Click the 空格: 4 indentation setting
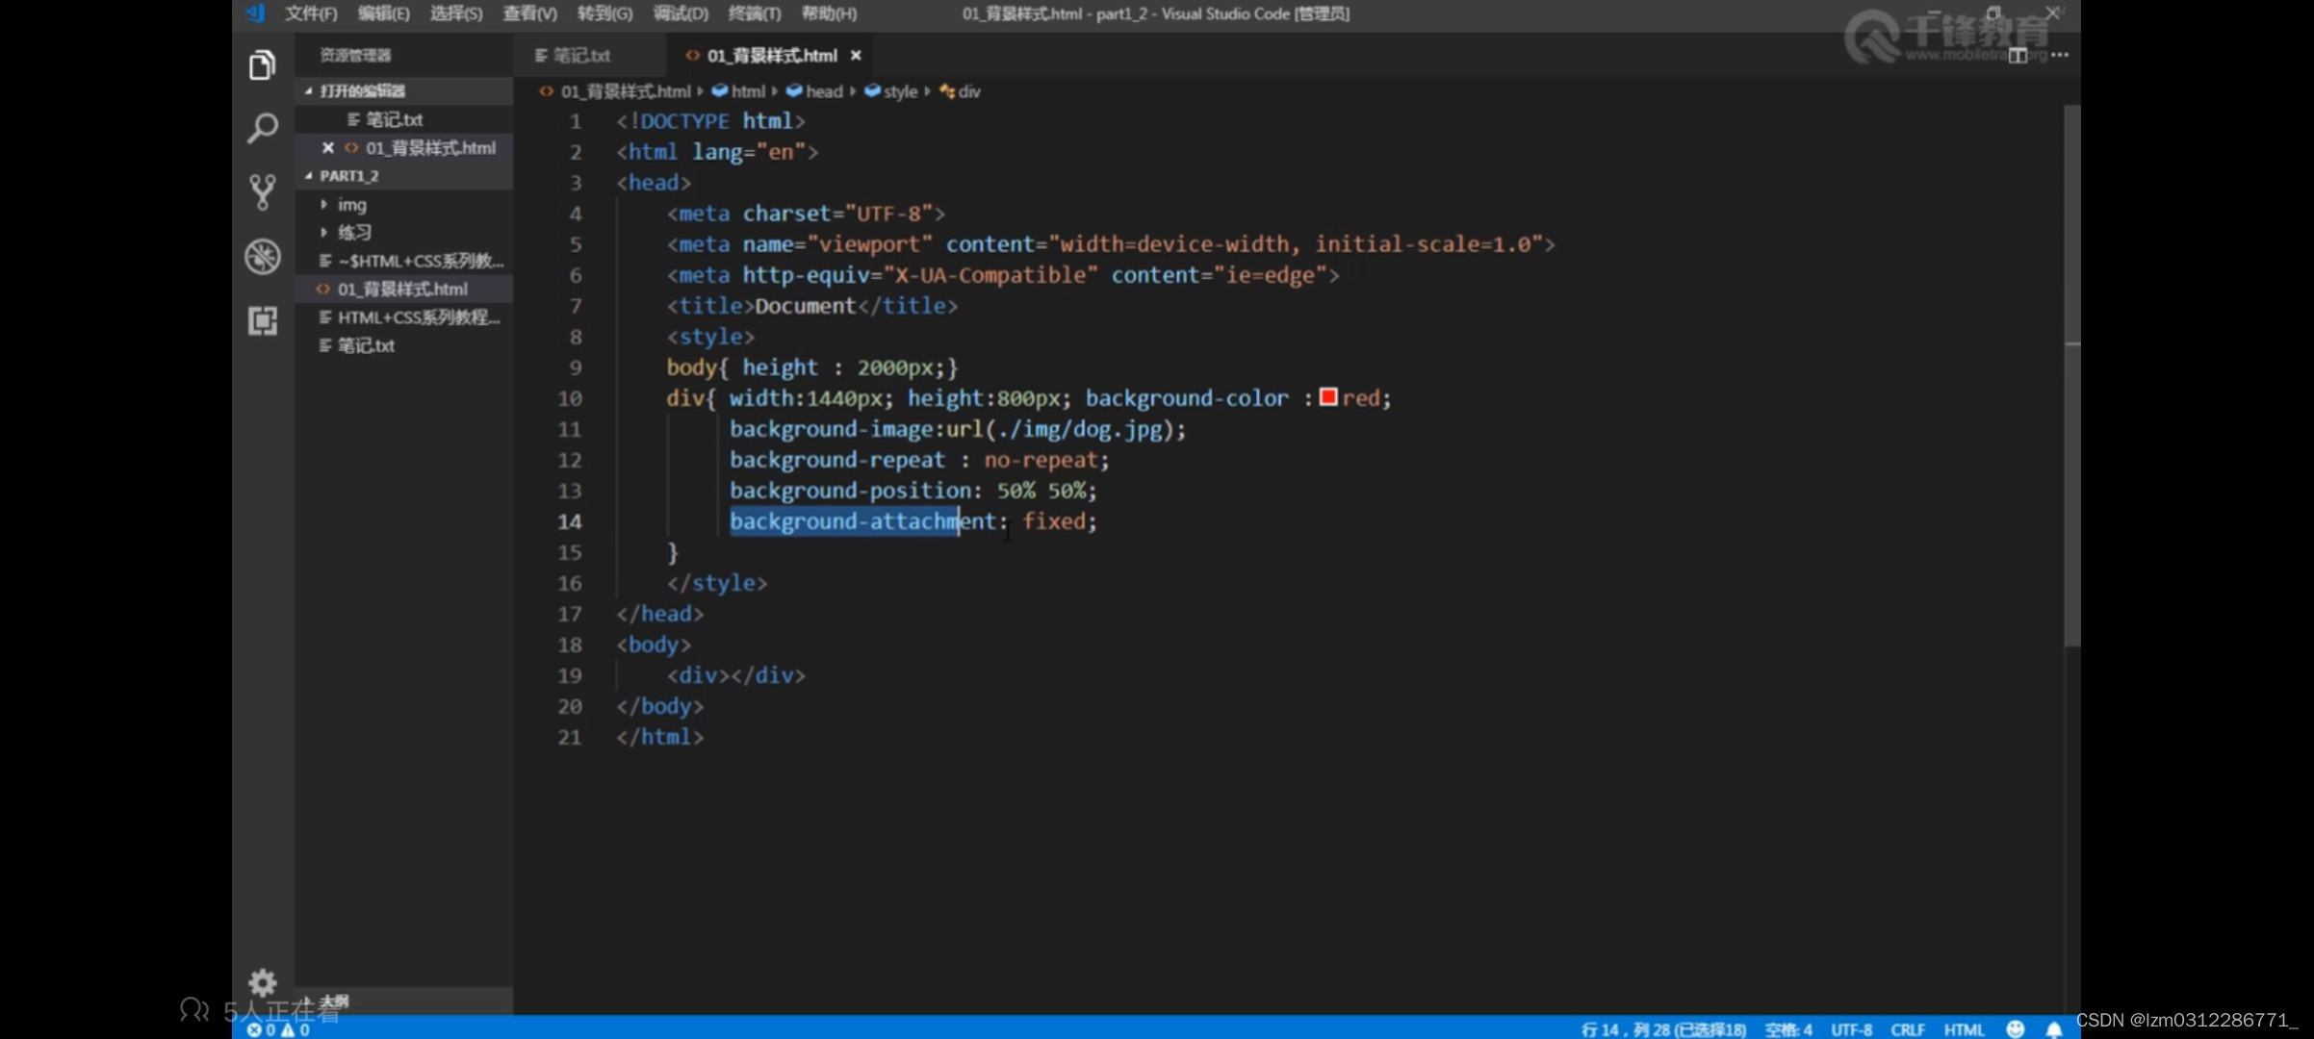Viewport: 2314px width, 1039px height. [x=1788, y=1029]
